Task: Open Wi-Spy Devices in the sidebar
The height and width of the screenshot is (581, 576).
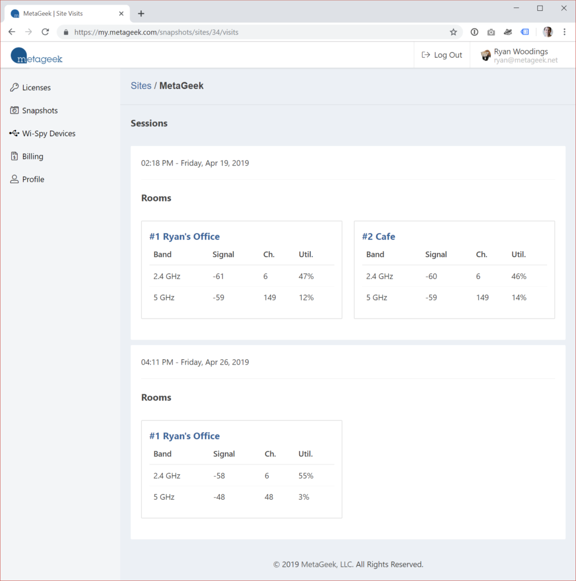Action: pos(49,133)
